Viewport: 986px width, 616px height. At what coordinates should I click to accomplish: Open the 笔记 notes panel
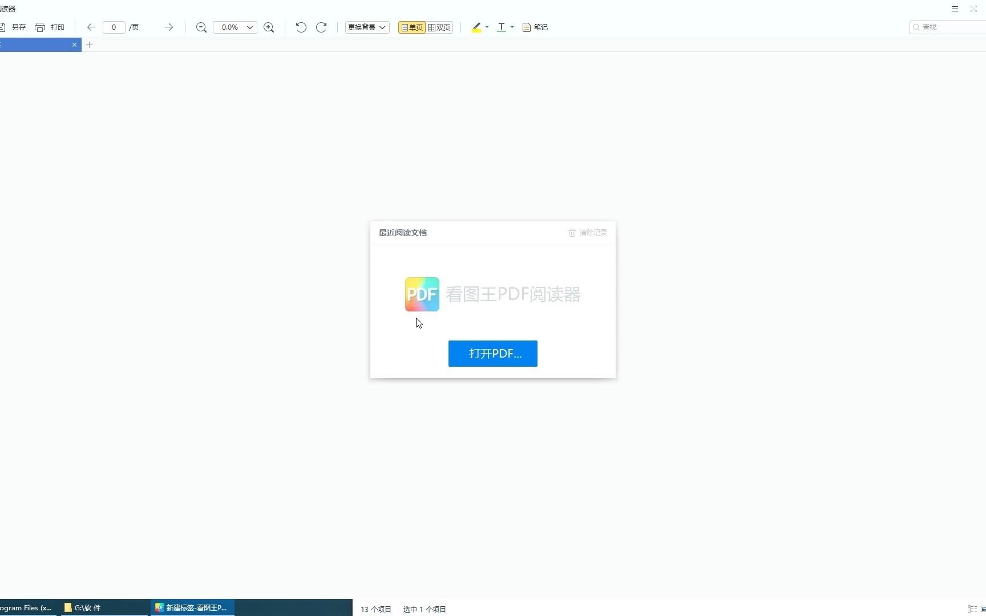click(535, 27)
